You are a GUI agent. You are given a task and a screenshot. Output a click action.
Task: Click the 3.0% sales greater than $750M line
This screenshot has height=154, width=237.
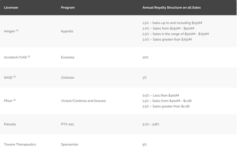click(167, 40)
